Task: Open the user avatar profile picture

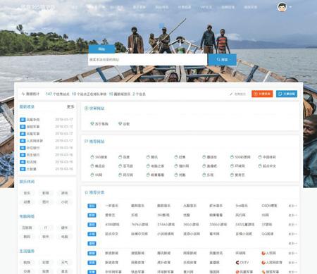Action: (282, 7)
